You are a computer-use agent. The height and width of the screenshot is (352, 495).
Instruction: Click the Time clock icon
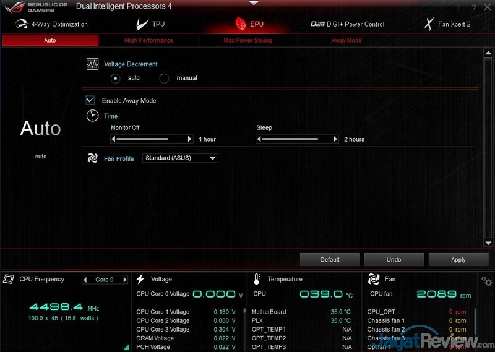click(x=92, y=116)
